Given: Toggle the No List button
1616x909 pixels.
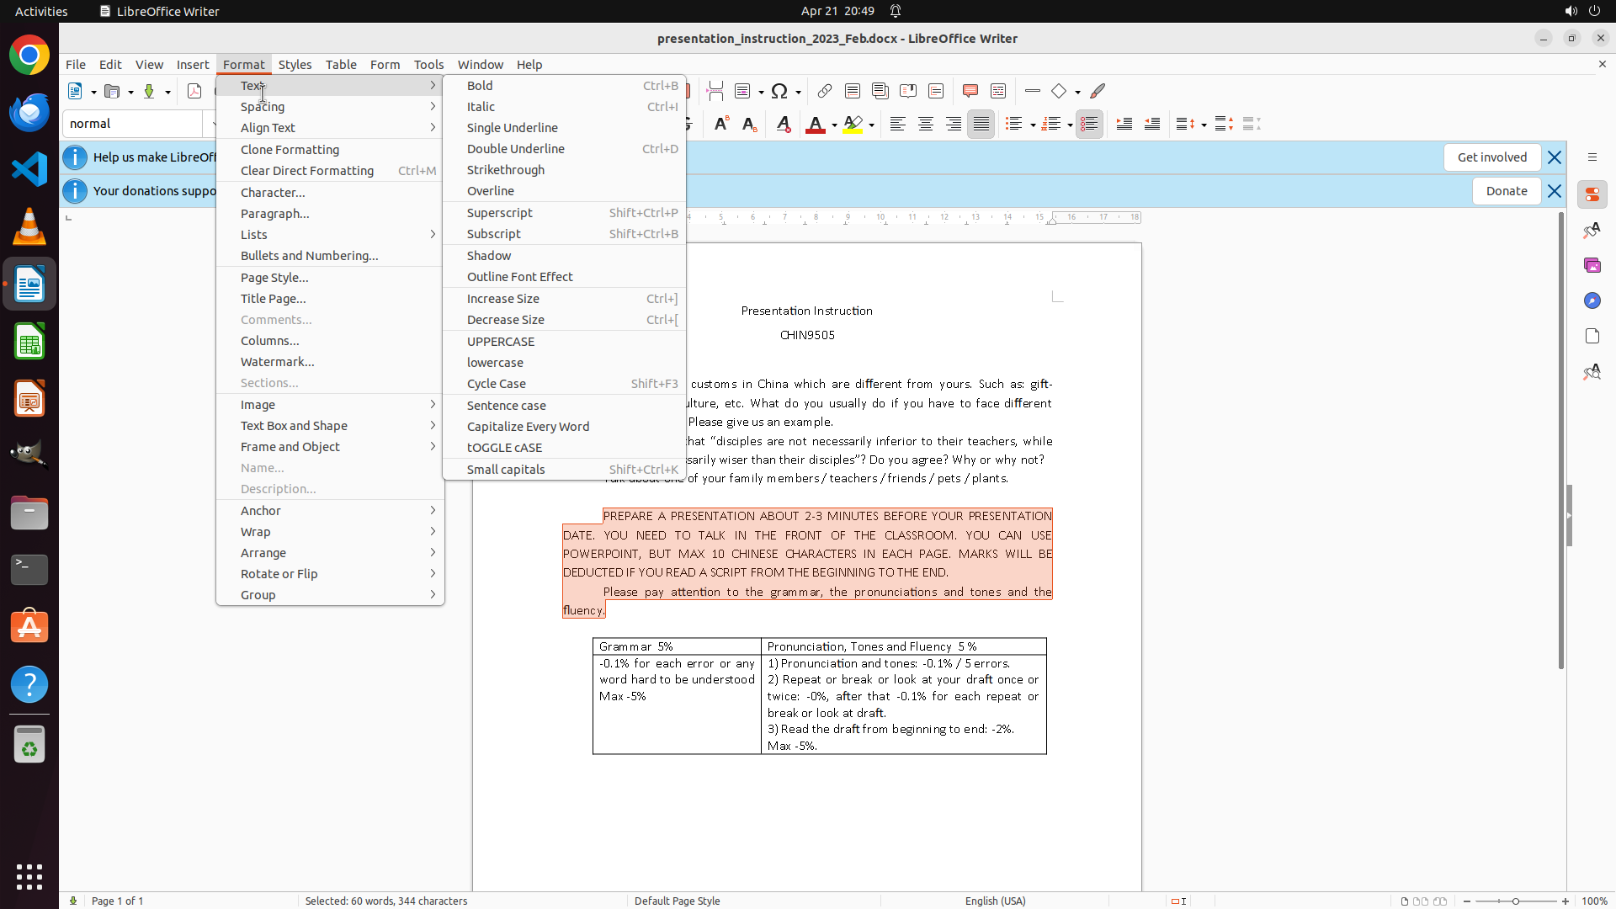Looking at the screenshot, I should (x=1089, y=125).
